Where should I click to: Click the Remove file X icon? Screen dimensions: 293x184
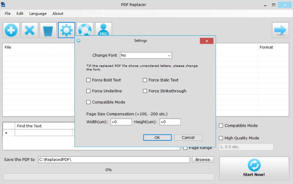(29, 30)
